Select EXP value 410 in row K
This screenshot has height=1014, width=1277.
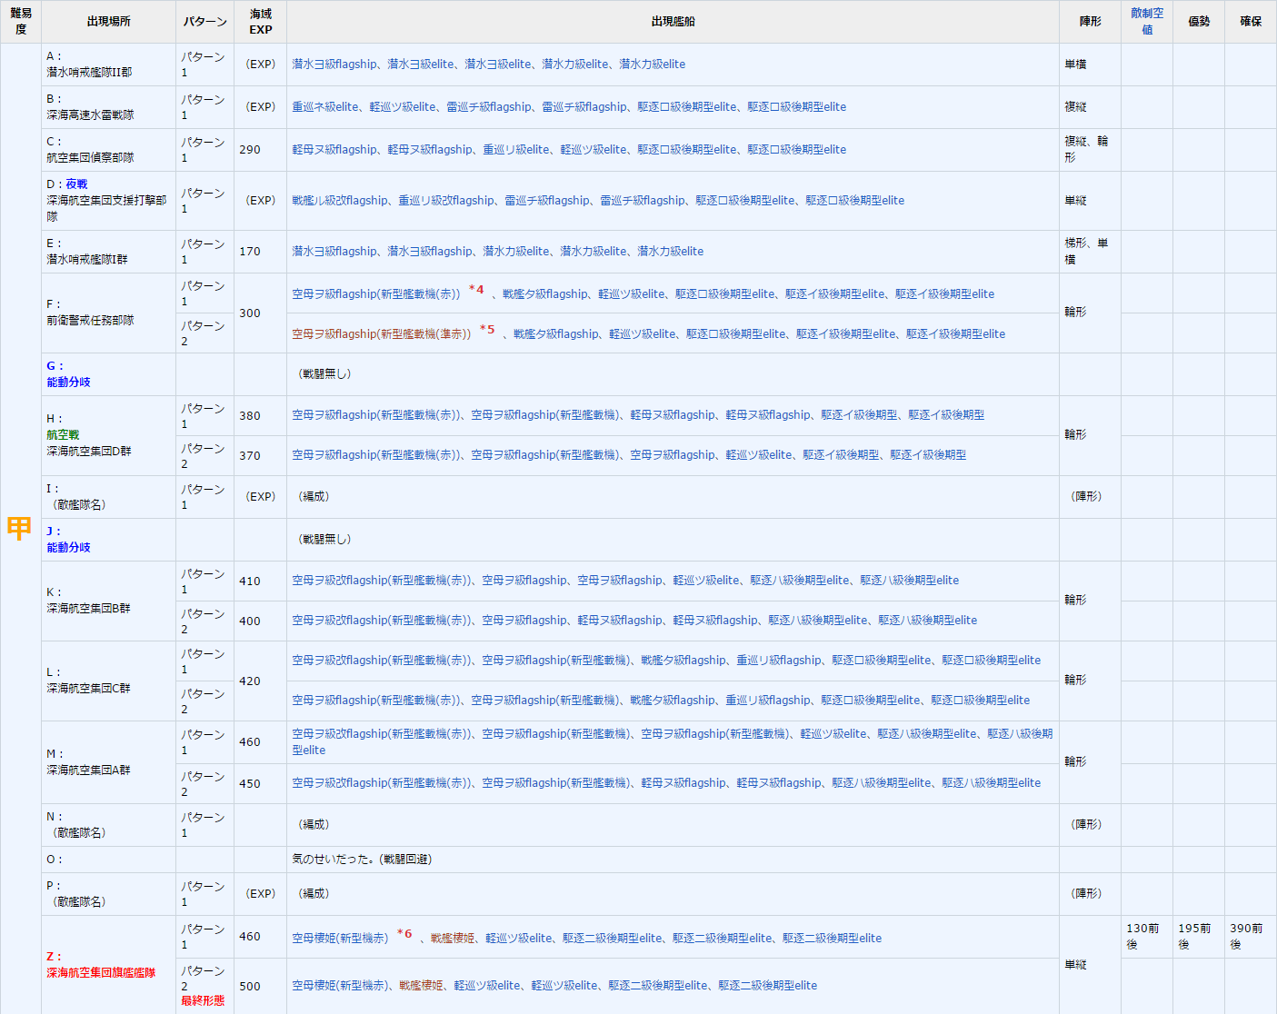250,582
